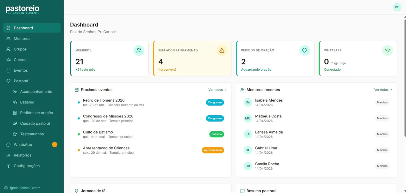Open the PC user avatar menu
The width and height of the screenshot is (406, 193).
pos(397,7)
